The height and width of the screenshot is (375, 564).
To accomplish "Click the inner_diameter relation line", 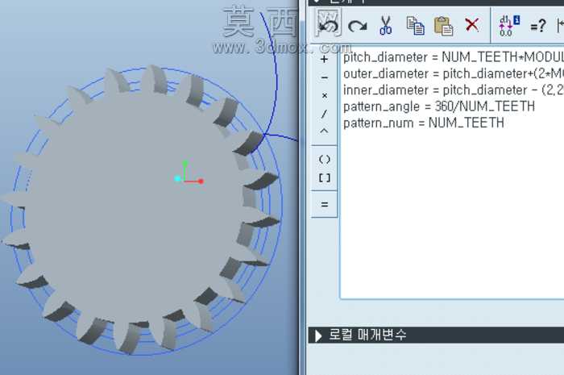I will pos(453,90).
